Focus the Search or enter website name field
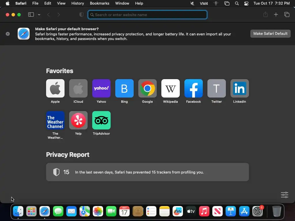Image resolution: width=295 pixels, height=221 pixels. tap(147, 15)
